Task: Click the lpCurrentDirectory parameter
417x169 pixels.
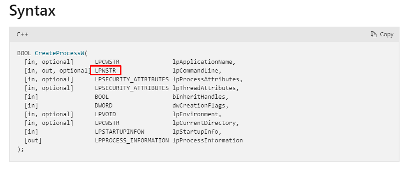Action: (x=204, y=123)
